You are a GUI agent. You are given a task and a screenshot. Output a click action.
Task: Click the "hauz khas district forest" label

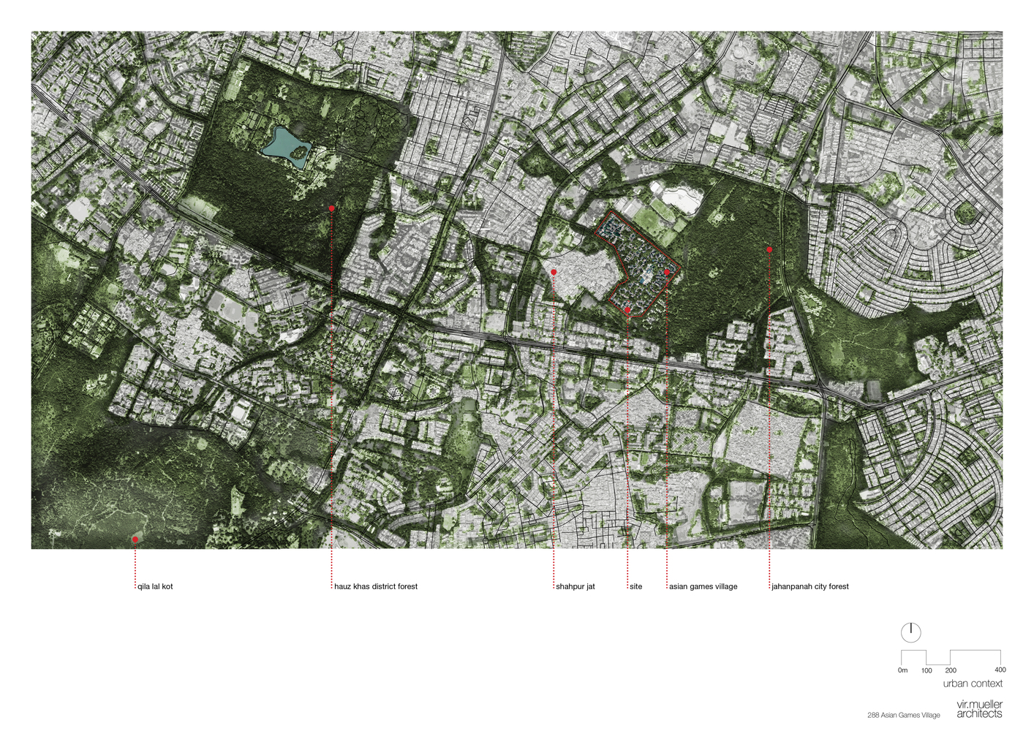click(x=376, y=586)
